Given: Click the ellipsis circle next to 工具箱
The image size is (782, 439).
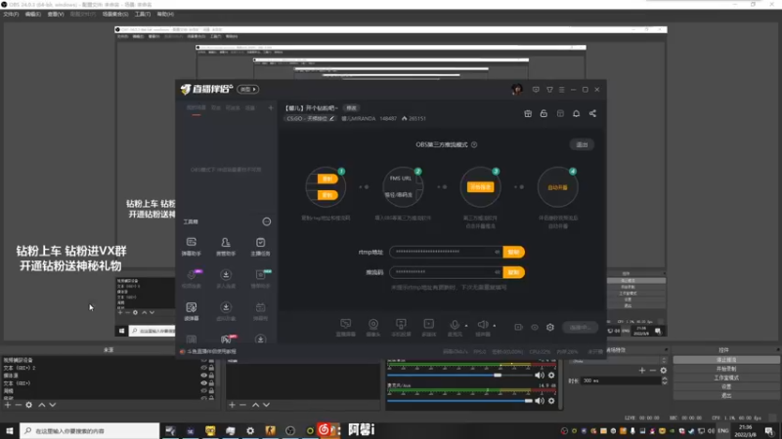Looking at the screenshot, I should click(x=267, y=221).
